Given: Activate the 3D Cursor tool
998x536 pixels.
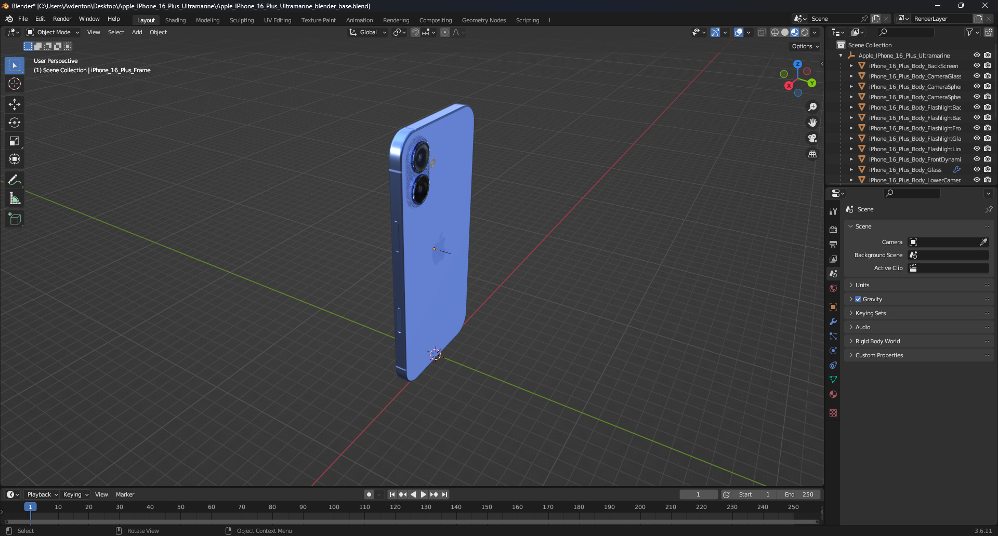Looking at the screenshot, I should (x=15, y=84).
